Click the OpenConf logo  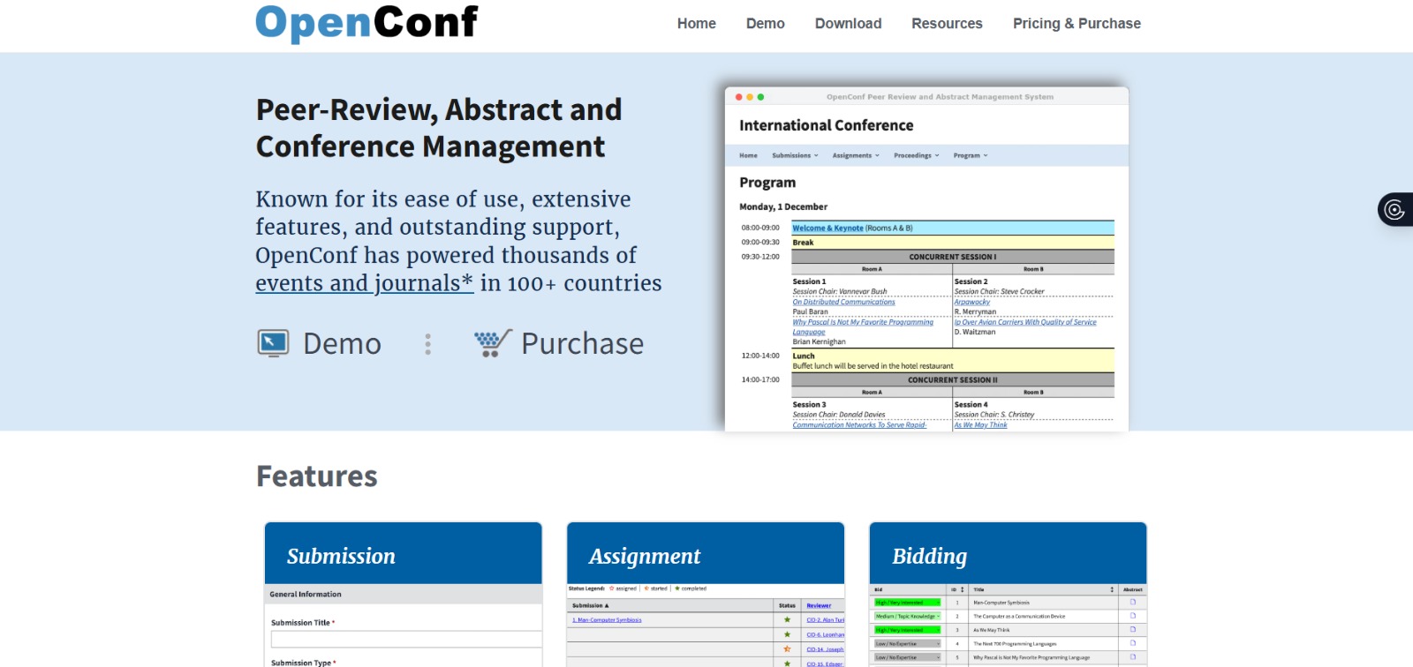(x=366, y=23)
